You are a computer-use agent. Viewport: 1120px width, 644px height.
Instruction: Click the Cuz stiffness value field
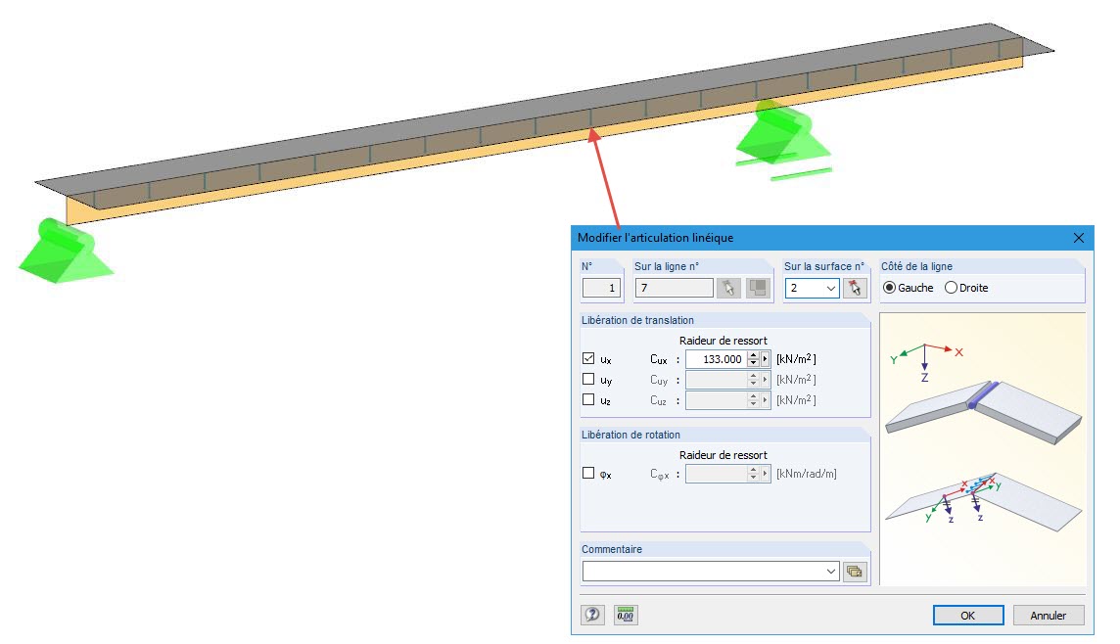tap(717, 400)
